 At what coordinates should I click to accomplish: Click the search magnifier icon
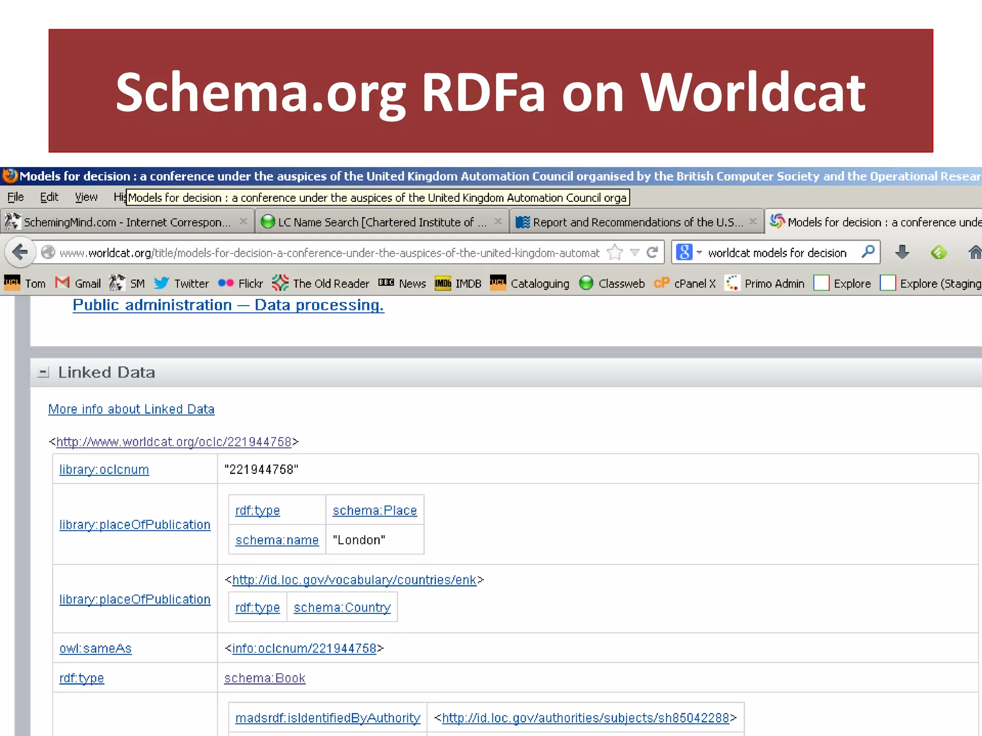click(868, 252)
